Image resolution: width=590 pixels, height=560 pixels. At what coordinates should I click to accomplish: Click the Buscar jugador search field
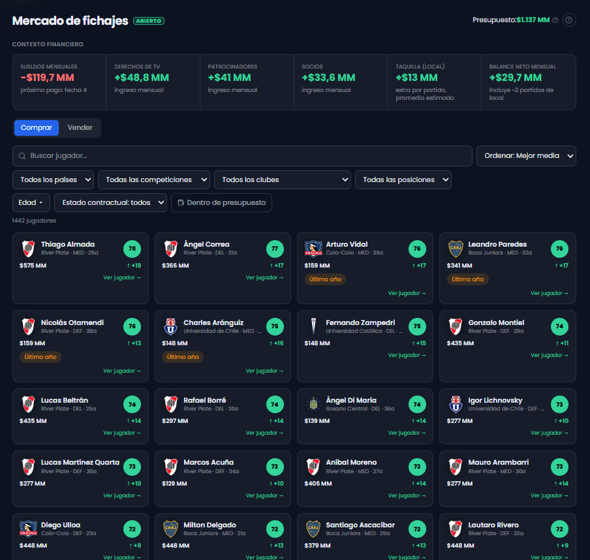click(x=242, y=156)
